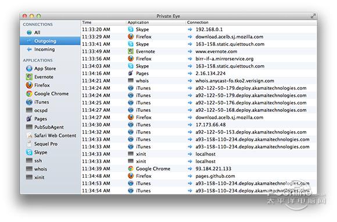Select the Safari Web Content icon
Image resolution: width=337 pixels, height=222 pixels.
[x=29, y=135]
